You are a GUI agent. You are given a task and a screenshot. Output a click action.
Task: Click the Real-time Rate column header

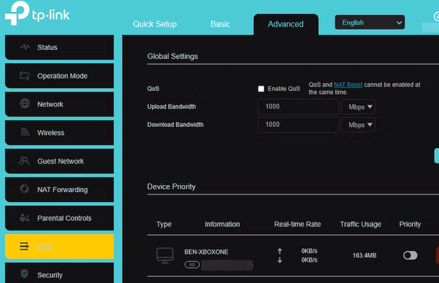[x=297, y=224]
